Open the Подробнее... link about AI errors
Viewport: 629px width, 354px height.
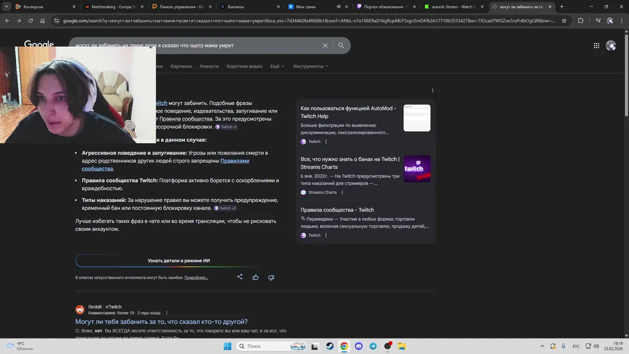(x=196, y=278)
